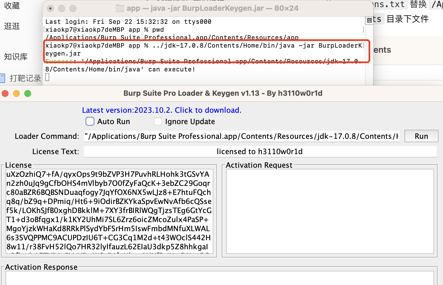Click the Terminal scrollback marker icon

369,20
